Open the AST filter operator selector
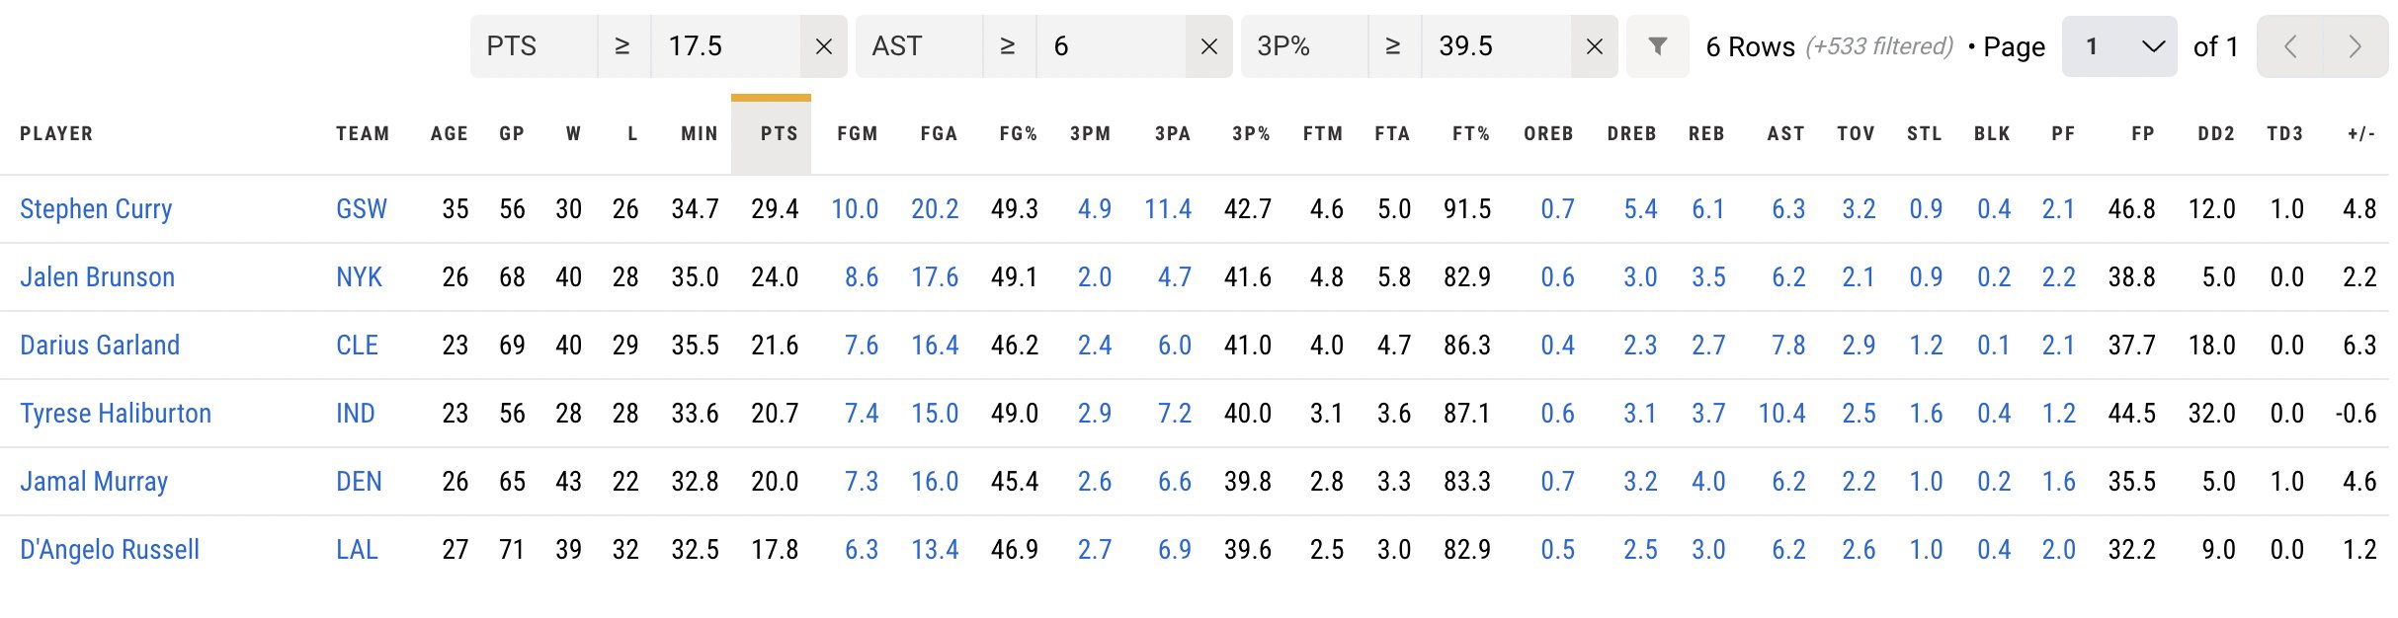Screen dimensions: 2398x618 tap(1006, 45)
